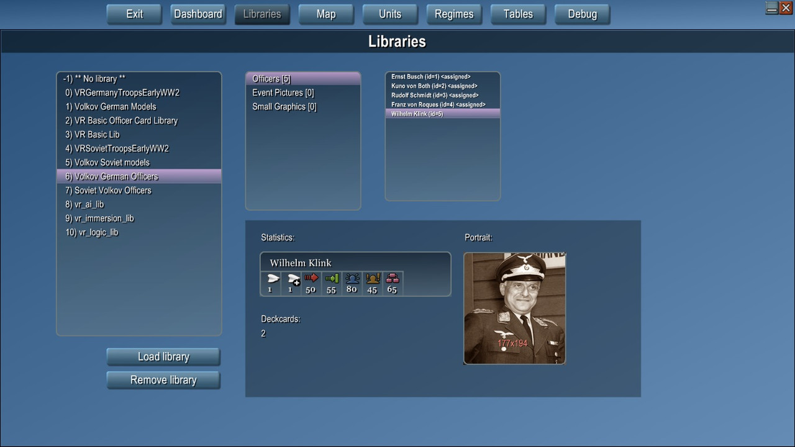Open the Tables tab
This screenshot has width=795, height=447.
pos(518,14)
